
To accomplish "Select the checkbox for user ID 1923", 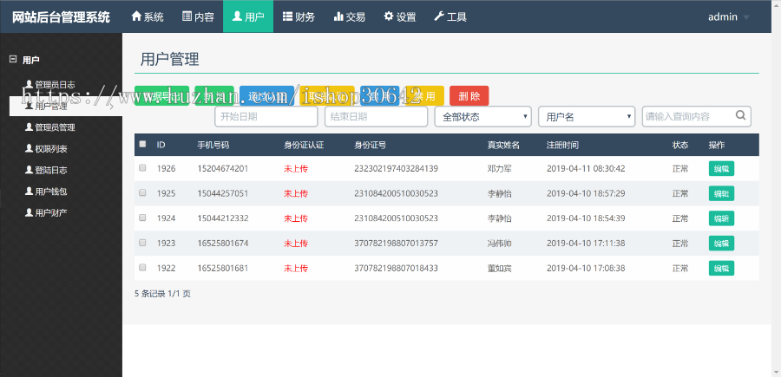I will pyautogui.click(x=142, y=244).
